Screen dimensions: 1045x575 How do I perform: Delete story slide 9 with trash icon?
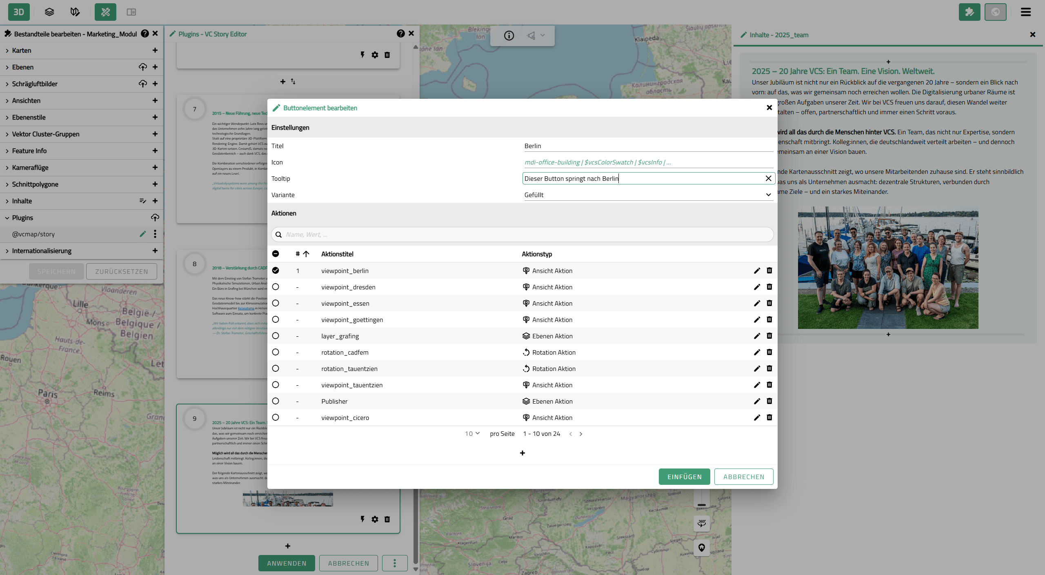(x=387, y=519)
